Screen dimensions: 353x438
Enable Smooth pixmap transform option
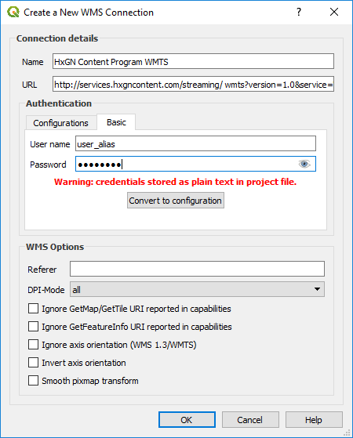click(33, 381)
